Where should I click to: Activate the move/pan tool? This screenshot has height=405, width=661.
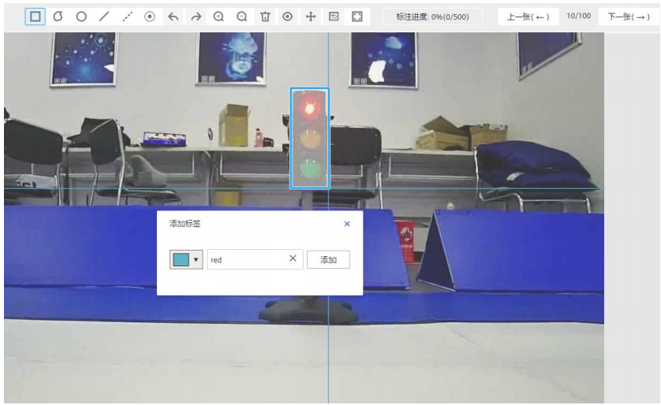pyautogui.click(x=311, y=17)
